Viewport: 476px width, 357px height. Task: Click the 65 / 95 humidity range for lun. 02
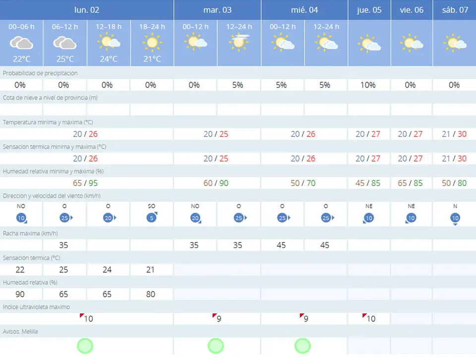point(85,183)
